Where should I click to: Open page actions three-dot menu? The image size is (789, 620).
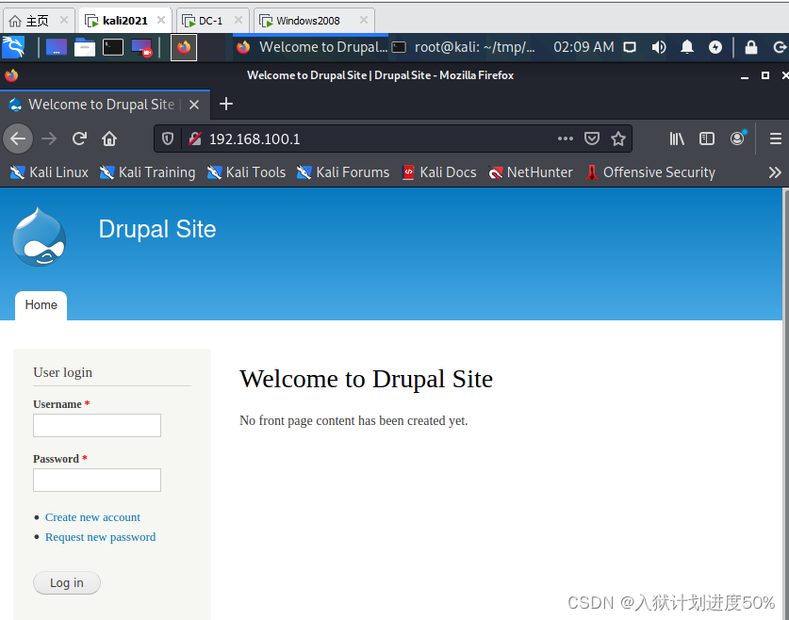point(565,139)
